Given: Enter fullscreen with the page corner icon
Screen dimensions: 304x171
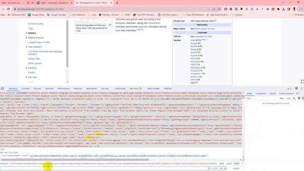Looking at the screenshot, I should click(x=302, y=82).
